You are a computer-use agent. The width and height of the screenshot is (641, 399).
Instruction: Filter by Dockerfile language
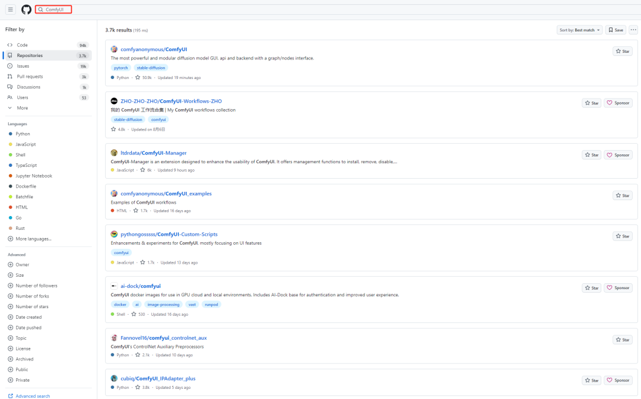(x=26, y=186)
